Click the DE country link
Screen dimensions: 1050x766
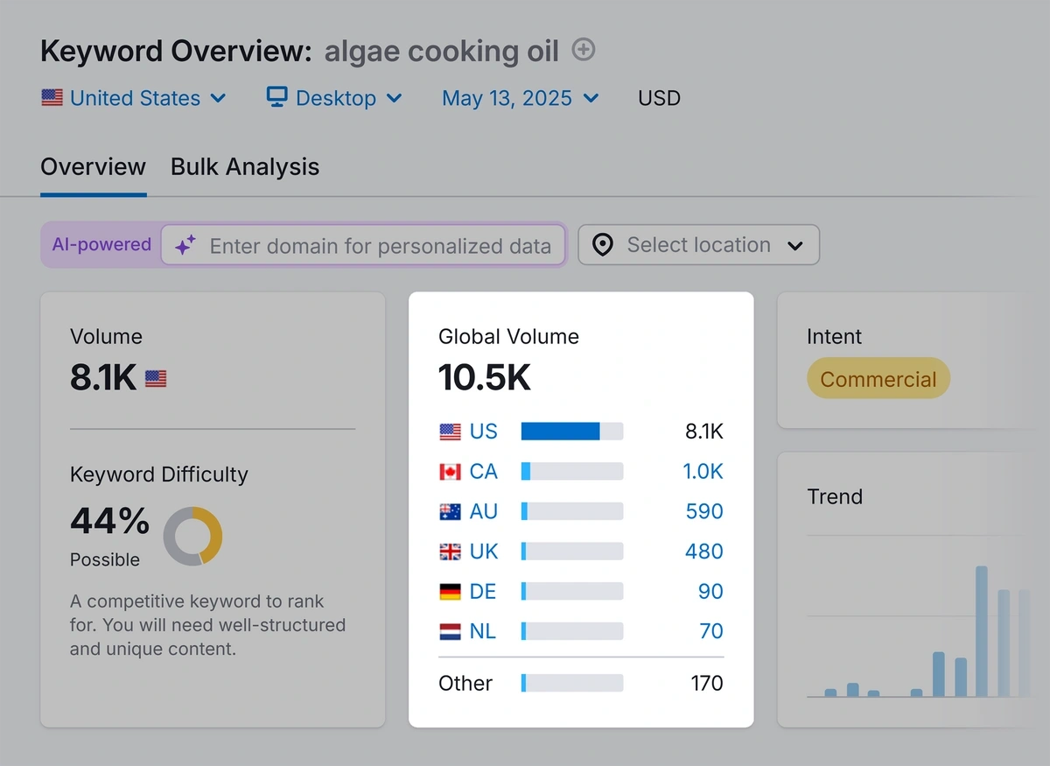click(483, 592)
